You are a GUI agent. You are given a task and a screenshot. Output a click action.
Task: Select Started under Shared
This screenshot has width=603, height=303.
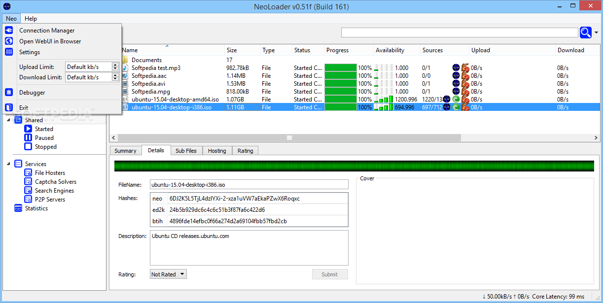(44, 129)
